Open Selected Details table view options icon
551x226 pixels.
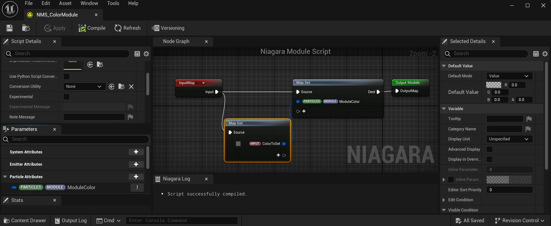[536, 54]
